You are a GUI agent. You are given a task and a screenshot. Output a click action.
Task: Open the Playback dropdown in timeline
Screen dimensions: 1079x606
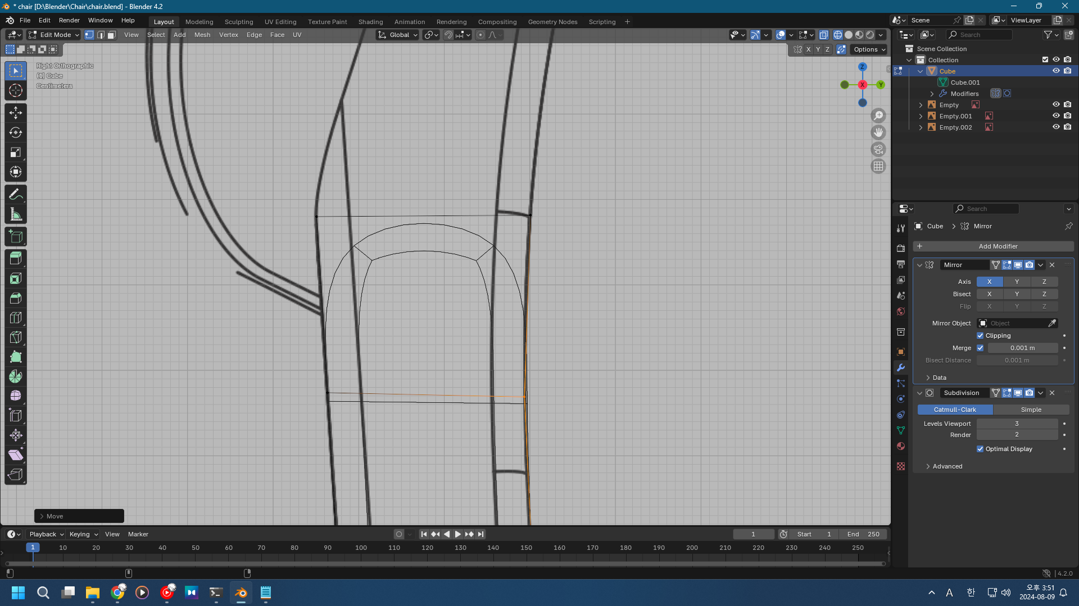(46, 534)
